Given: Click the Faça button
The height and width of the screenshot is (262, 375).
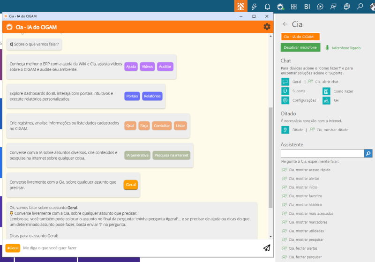Looking at the screenshot, I should (144, 126).
